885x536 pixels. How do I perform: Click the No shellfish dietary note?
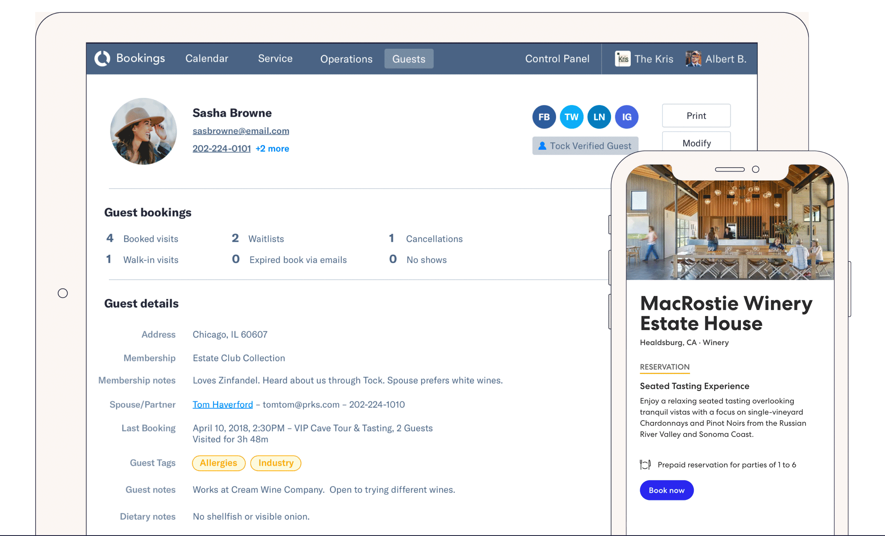point(251,516)
